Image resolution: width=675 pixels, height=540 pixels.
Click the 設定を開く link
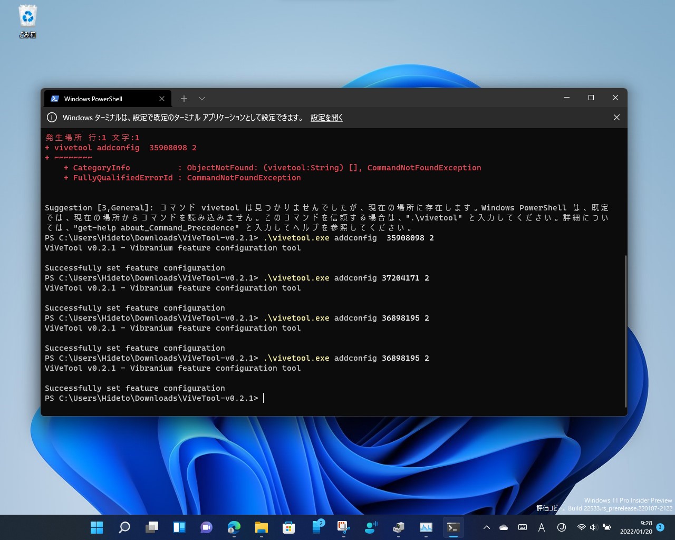pyautogui.click(x=326, y=118)
